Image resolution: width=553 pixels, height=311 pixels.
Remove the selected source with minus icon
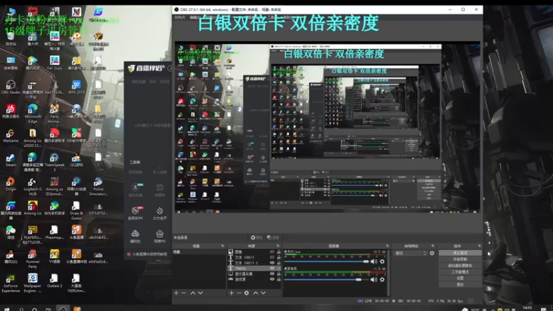pos(238,293)
